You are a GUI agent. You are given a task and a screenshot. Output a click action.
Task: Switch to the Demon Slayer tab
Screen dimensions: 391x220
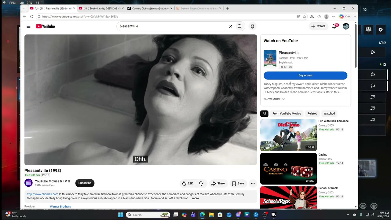[x=199, y=9]
